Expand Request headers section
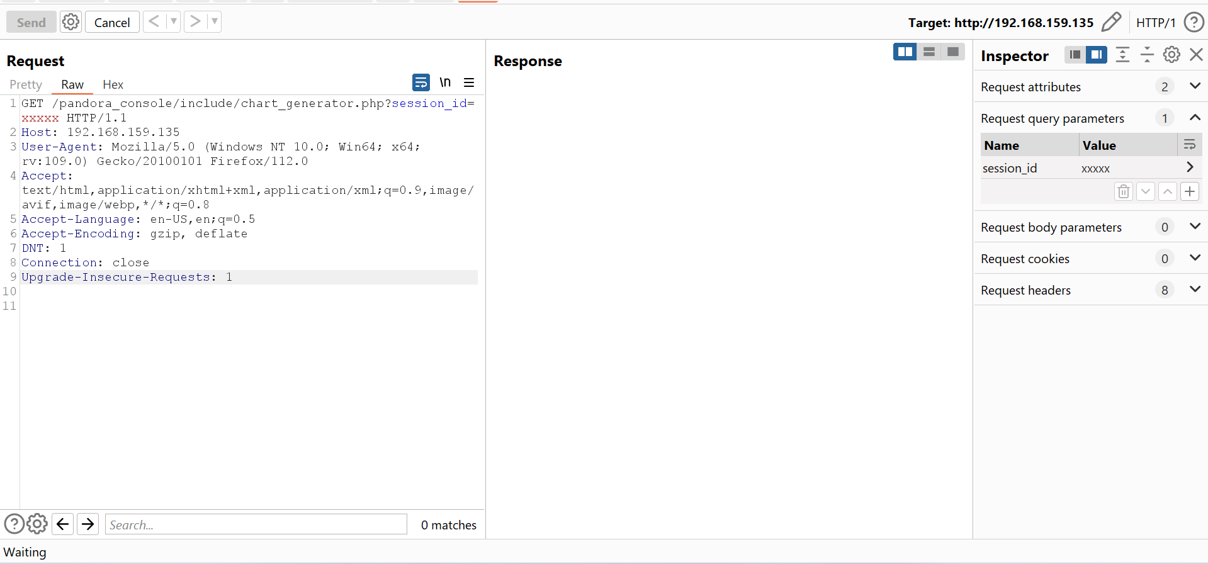1208x564 pixels. [1195, 289]
